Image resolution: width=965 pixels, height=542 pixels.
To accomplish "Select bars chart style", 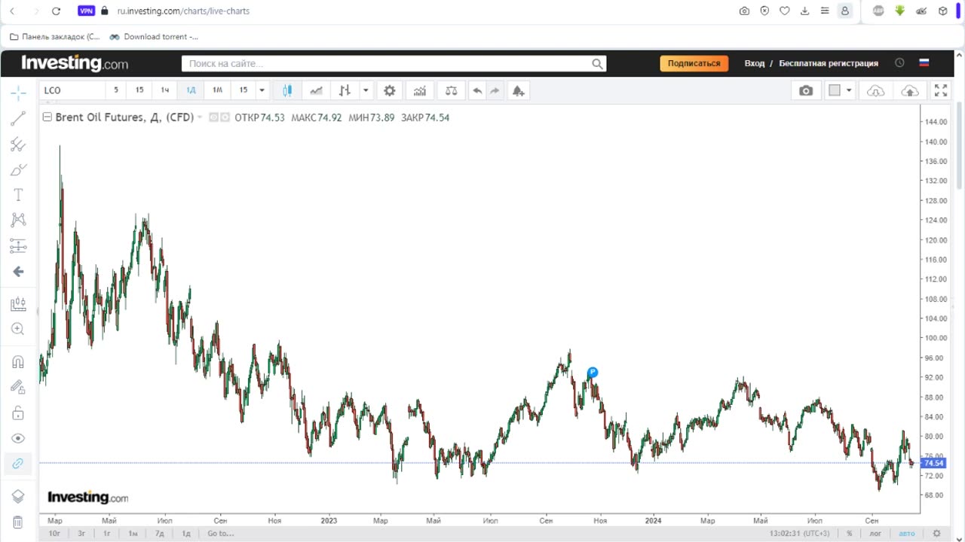I will click(x=345, y=90).
